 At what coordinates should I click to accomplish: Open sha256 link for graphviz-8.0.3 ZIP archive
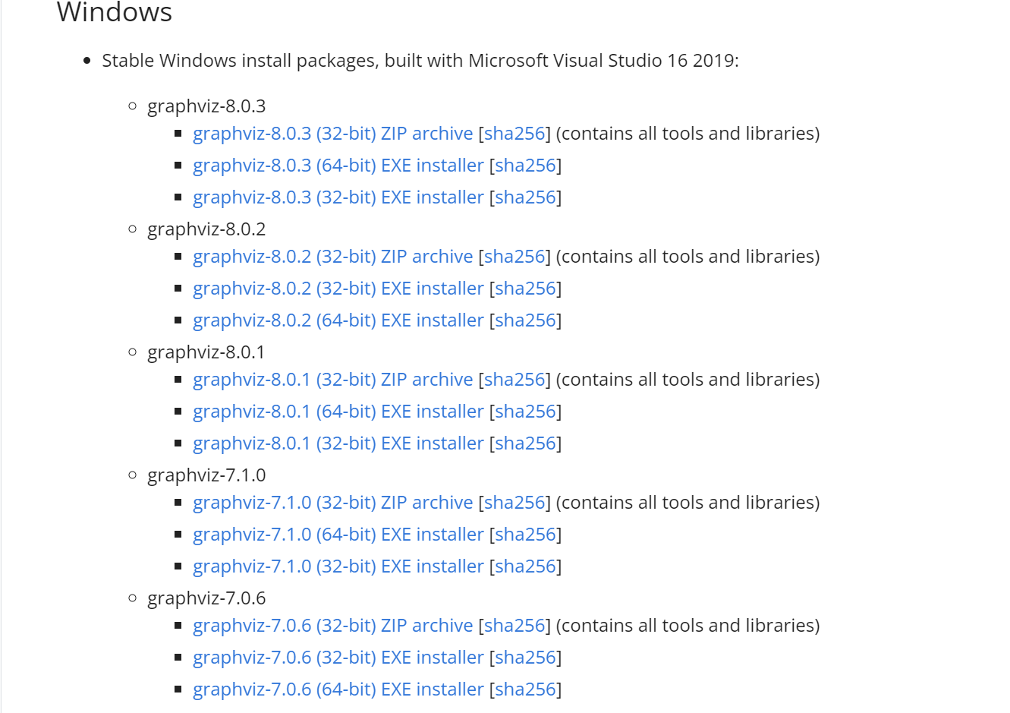coord(514,134)
